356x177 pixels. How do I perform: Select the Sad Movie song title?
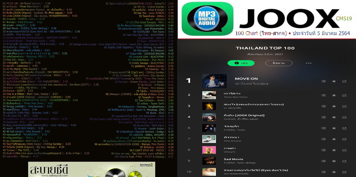tap(234, 159)
